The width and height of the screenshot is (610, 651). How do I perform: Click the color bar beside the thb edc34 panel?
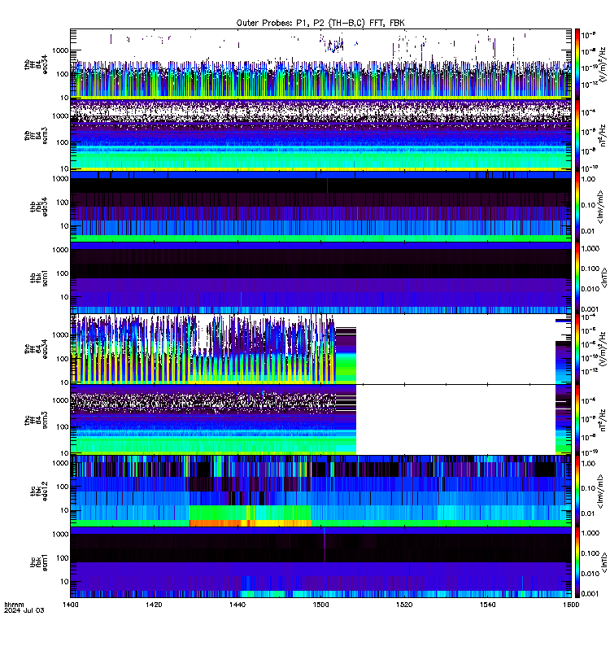tap(577, 207)
